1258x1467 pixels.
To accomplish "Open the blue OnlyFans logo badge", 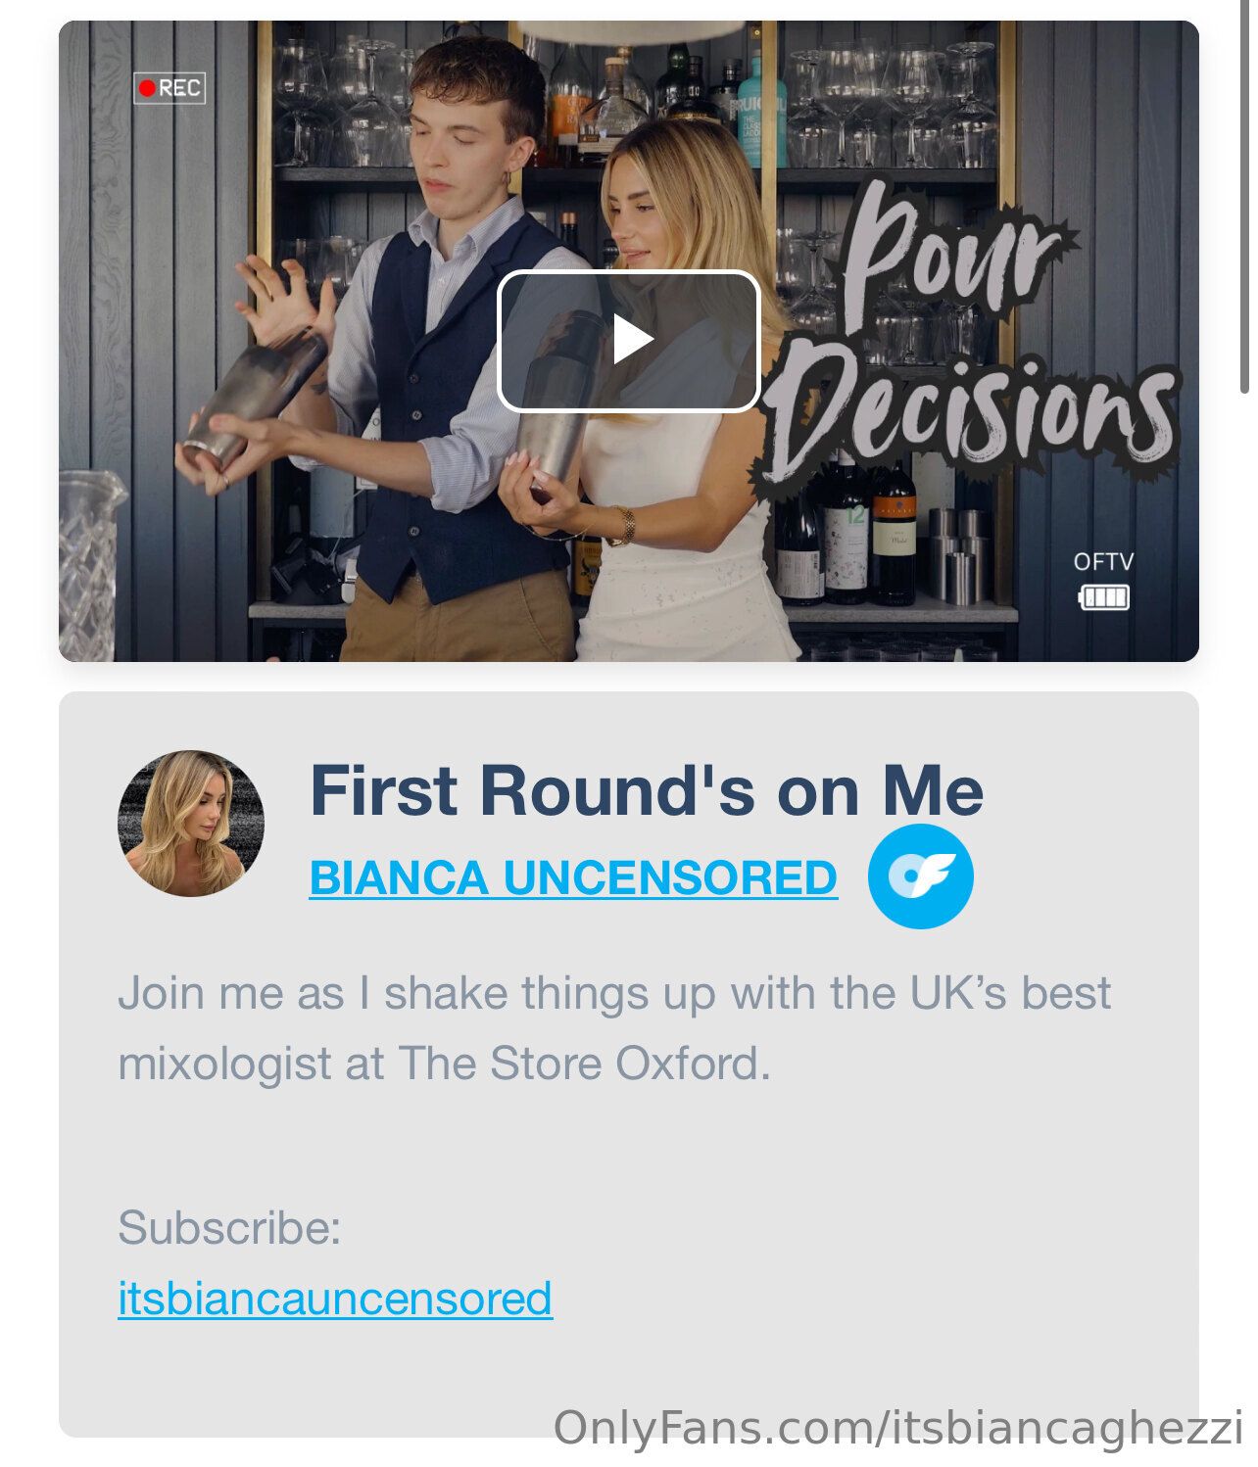I will 920,876.
